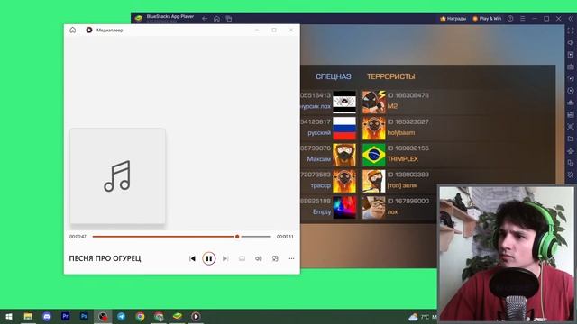Open the media player icon on the taskbar
This screenshot has height=324, width=577.
coord(196,317)
